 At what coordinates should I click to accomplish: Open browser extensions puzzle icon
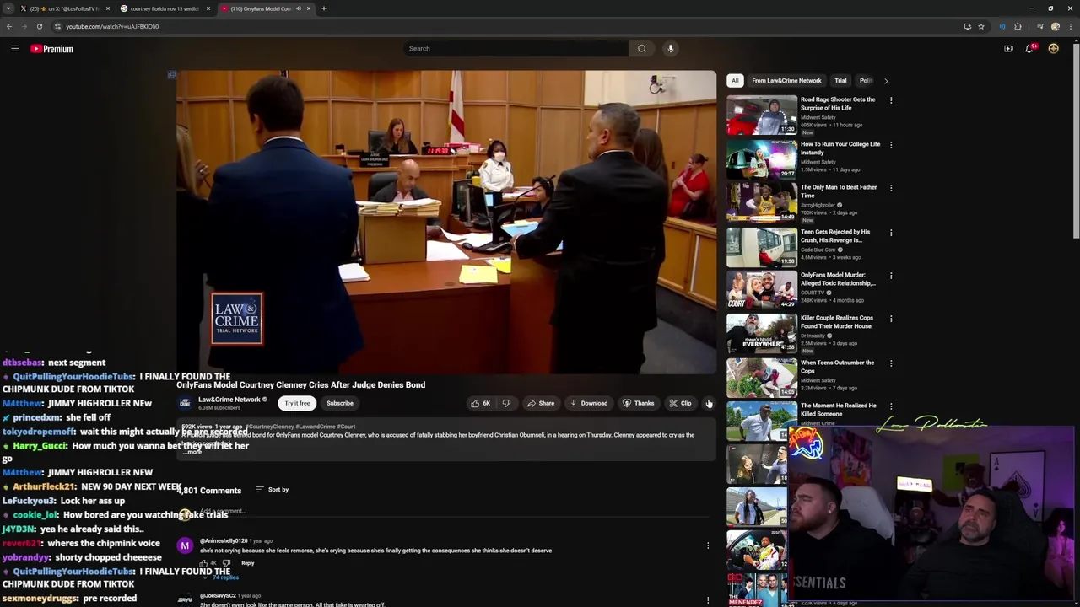1018,26
